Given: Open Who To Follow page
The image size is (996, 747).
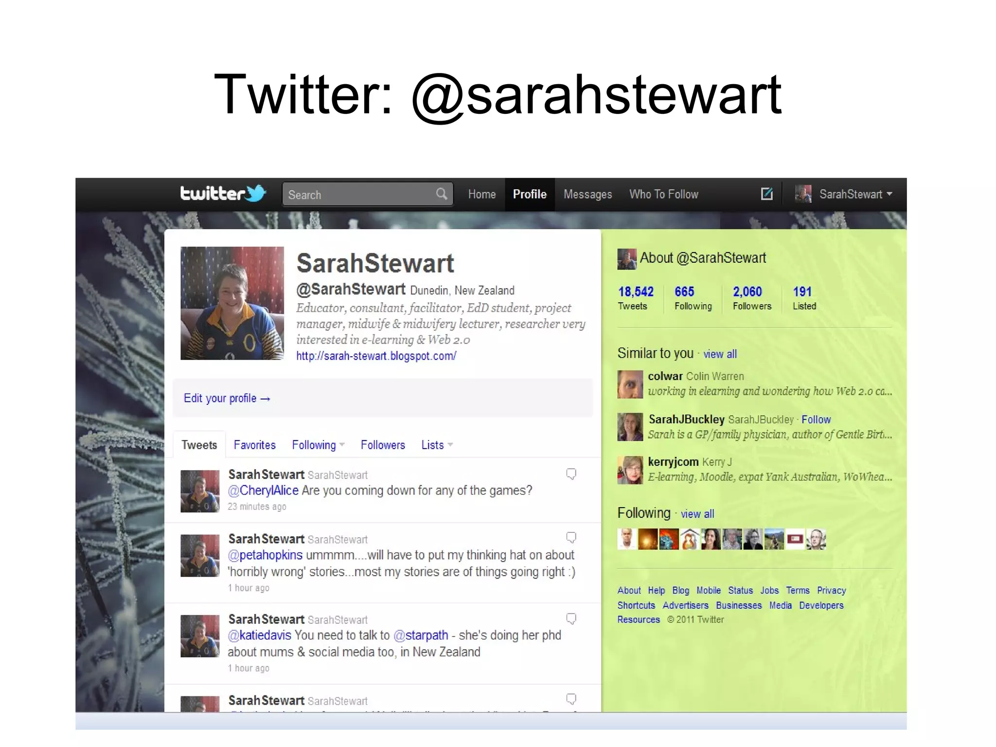Looking at the screenshot, I should [664, 194].
